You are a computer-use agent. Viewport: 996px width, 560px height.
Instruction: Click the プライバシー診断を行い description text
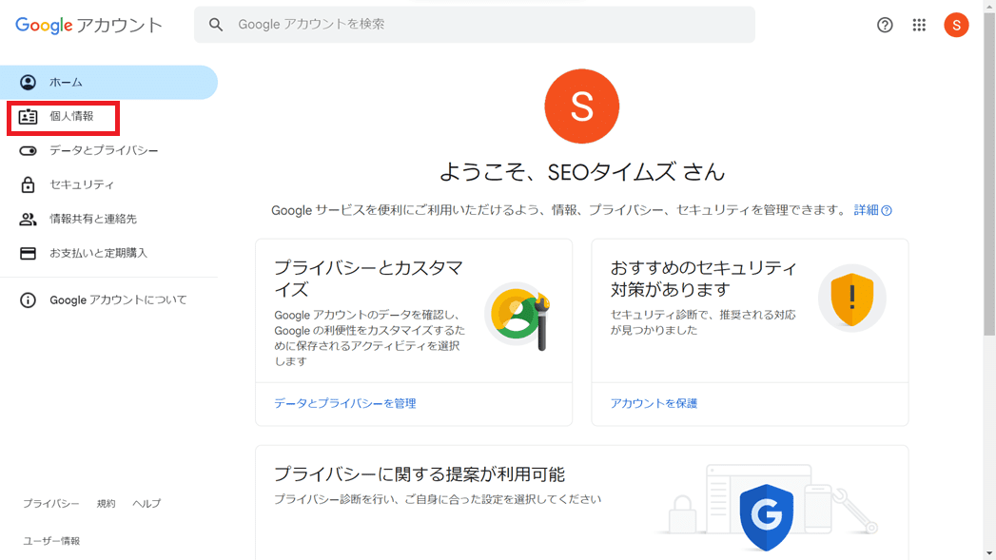pos(438,500)
